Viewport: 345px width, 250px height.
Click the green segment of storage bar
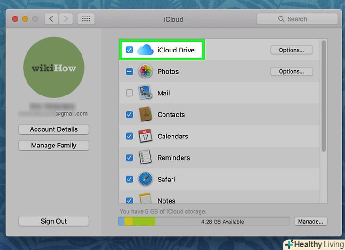[144, 222]
